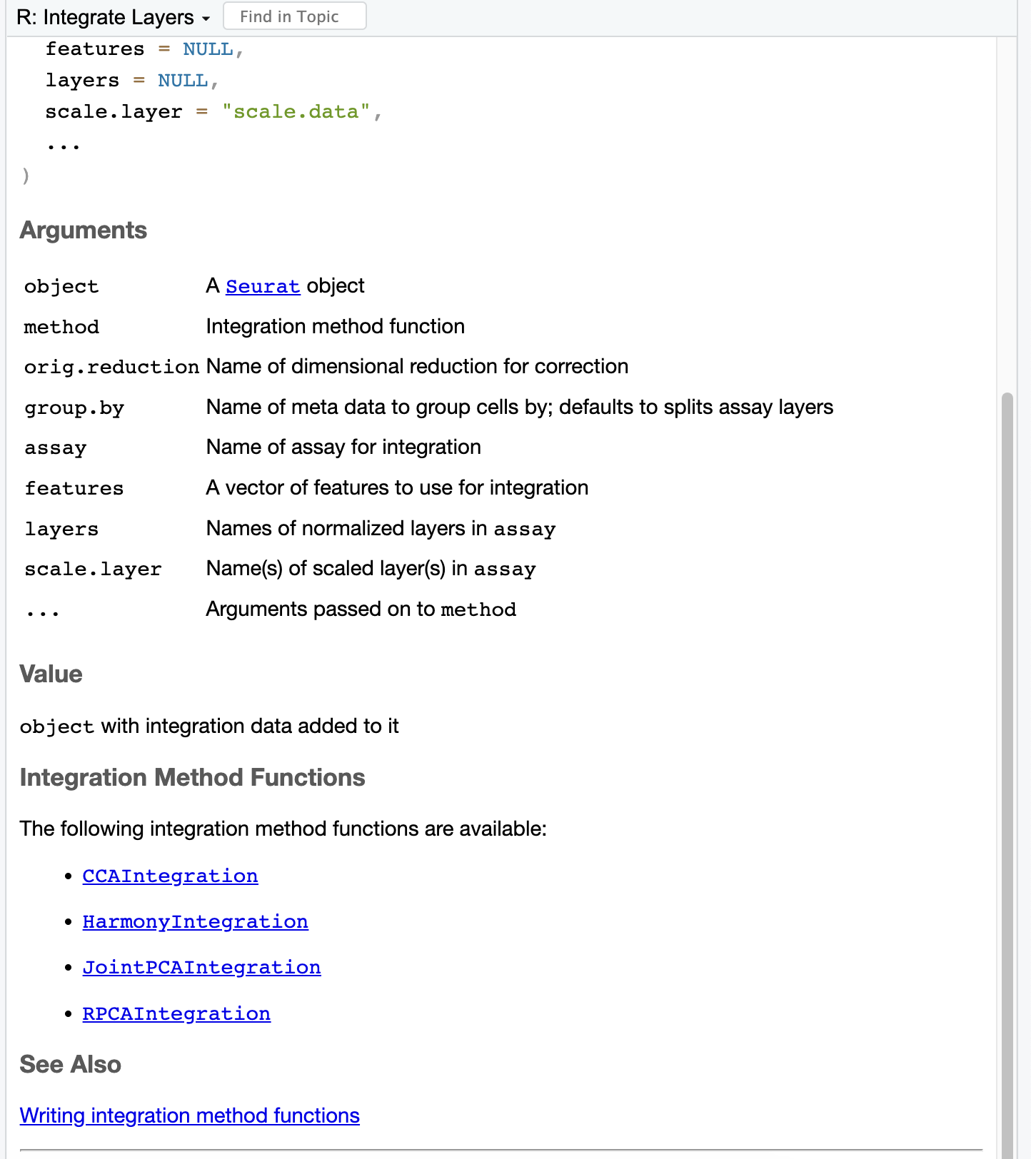The height and width of the screenshot is (1159, 1031).
Task: Click the Value section heading
Action: pos(51,674)
